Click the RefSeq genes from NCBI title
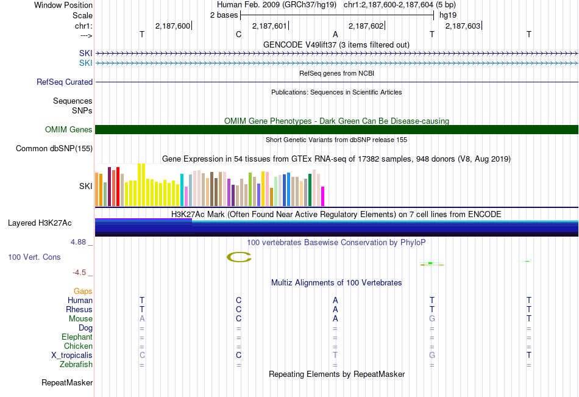Screen dimensions: 579x397 click(336, 73)
